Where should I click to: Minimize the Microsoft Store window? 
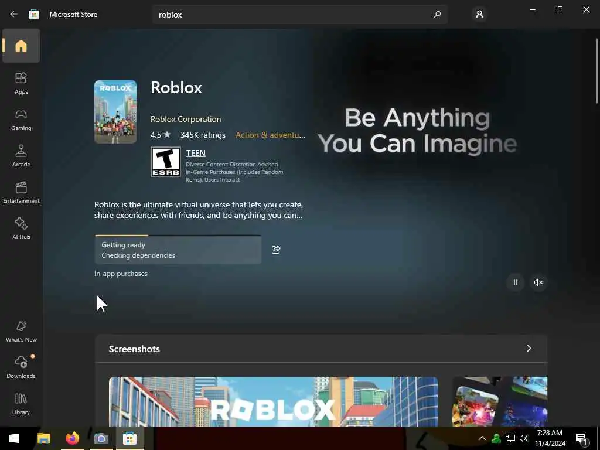[532, 9]
